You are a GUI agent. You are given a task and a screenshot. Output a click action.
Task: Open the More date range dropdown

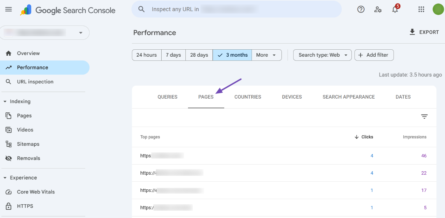[x=267, y=55]
